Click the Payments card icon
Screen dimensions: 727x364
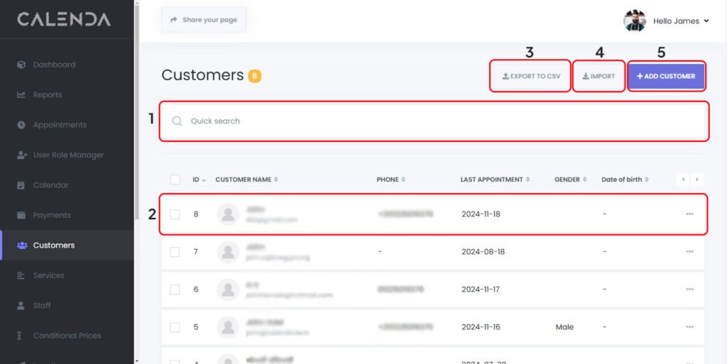click(21, 215)
